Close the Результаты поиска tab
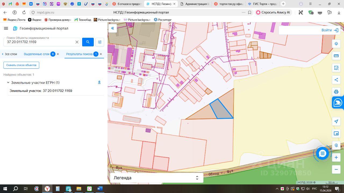344x193 pixels. pos(101,54)
